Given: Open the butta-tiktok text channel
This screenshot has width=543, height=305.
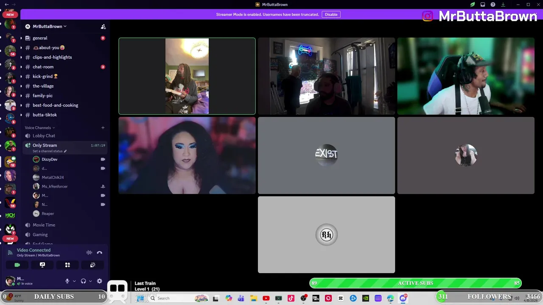Looking at the screenshot, I should [x=64, y=115].
